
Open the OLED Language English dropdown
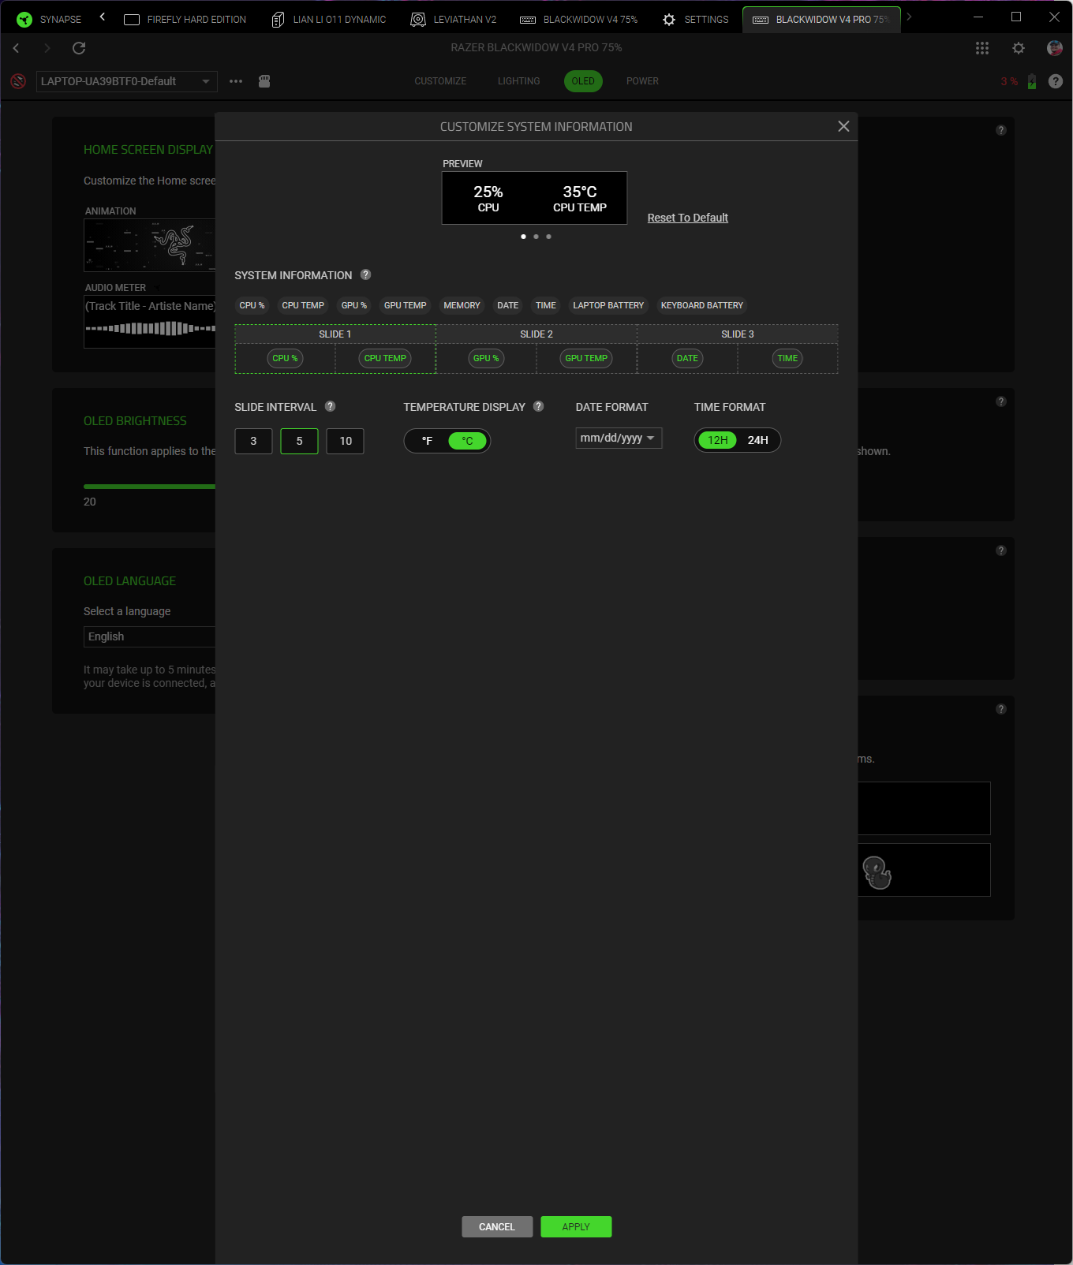click(149, 636)
